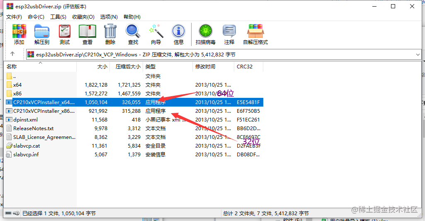Start 扫描病毒 (Virus Scan) tool
The height and width of the screenshot is (221, 425).
pyautogui.click(x=205, y=34)
